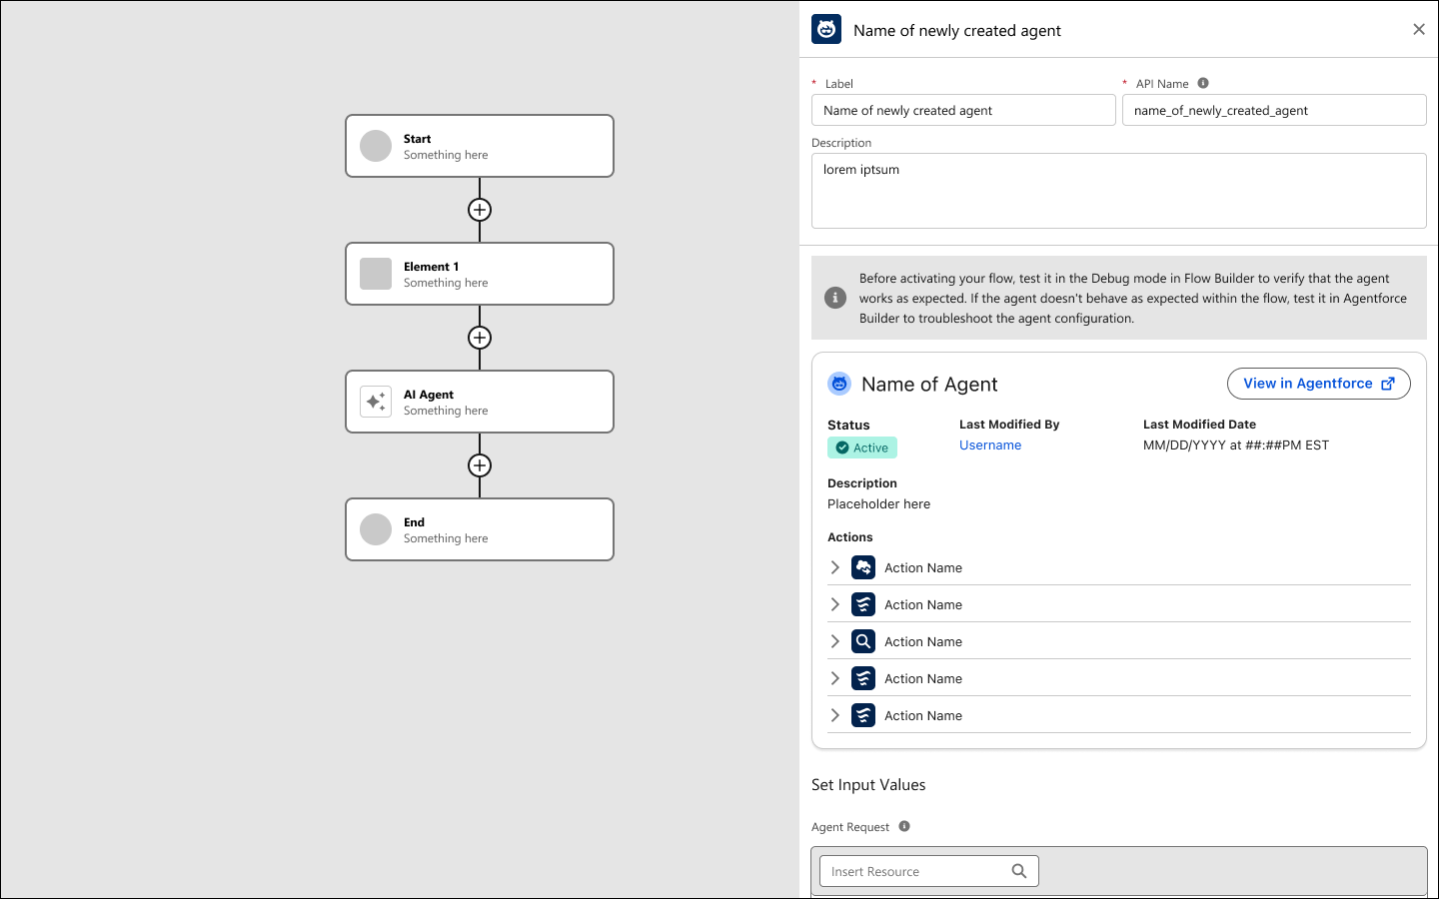The width and height of the screenshot is (1439, 899).
Task: Add element between Element 1 and AI Agent
Action: point(480,338)
